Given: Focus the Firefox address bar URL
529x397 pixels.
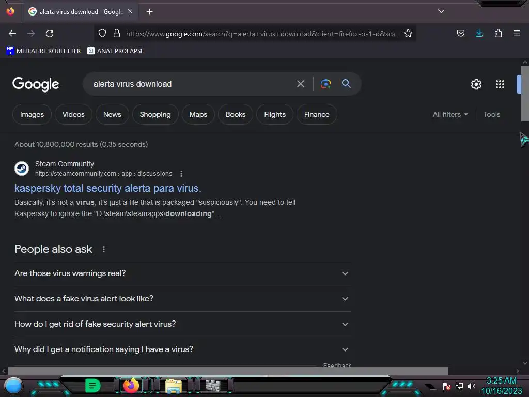Looking at the screenshot, I should point(261,34).
